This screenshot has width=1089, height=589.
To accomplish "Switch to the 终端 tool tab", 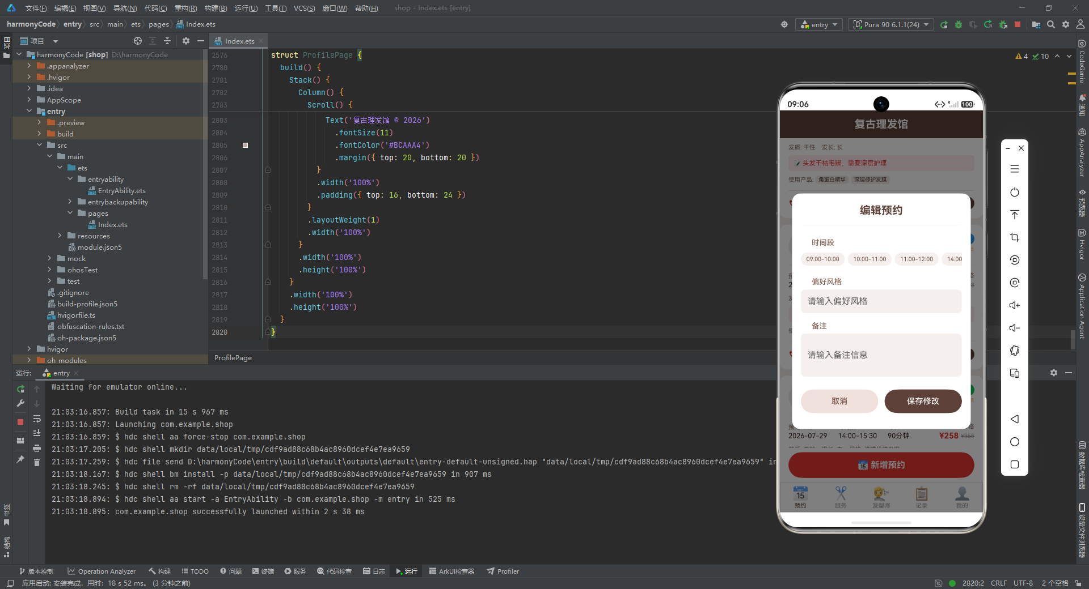I will pos(263,571).
